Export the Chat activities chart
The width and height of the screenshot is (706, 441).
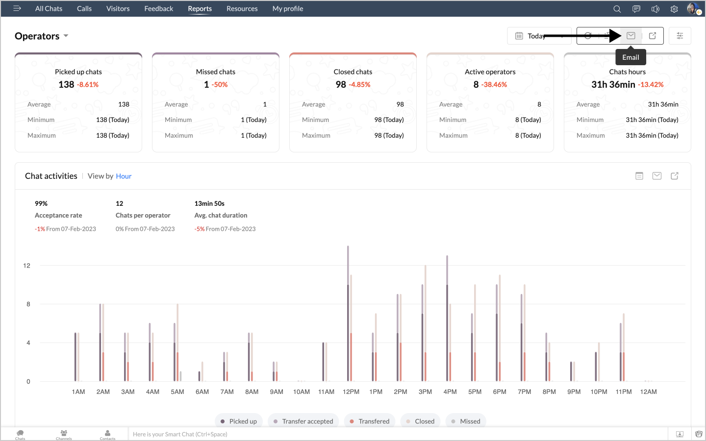pos(675,176)
